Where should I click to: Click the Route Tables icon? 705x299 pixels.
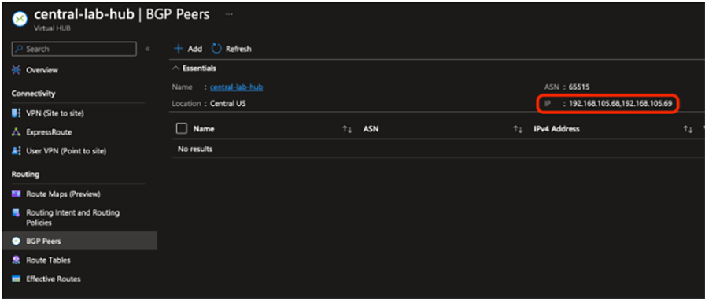point(17,260)
